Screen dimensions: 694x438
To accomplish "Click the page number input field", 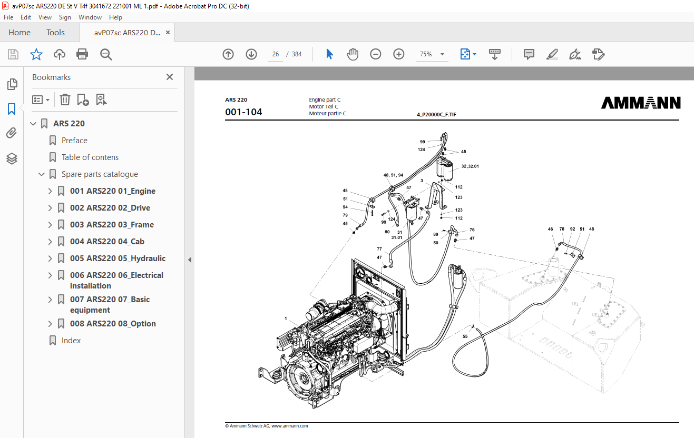I will 275,54.
